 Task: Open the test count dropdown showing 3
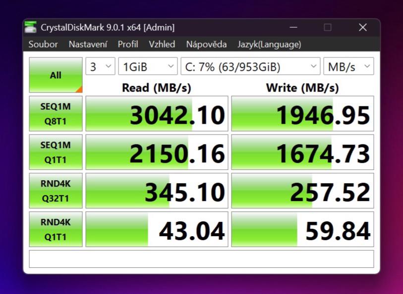100,66
